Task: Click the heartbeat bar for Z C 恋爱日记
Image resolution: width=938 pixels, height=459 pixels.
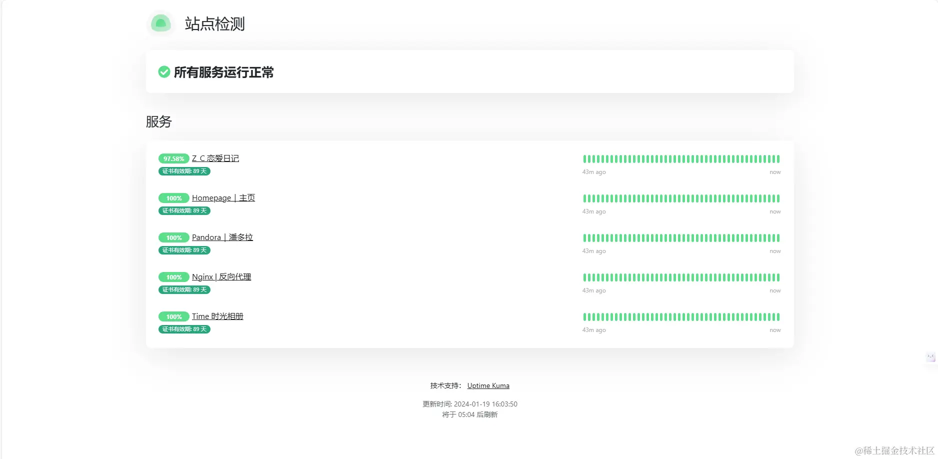Action: coord(681,159)
